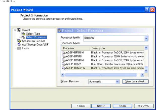Select the Finish step in tree
Viewport: 157px width, 110px height.
pos(25,48)
